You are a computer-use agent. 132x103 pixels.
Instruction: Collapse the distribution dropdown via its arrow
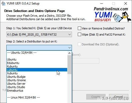70,48
